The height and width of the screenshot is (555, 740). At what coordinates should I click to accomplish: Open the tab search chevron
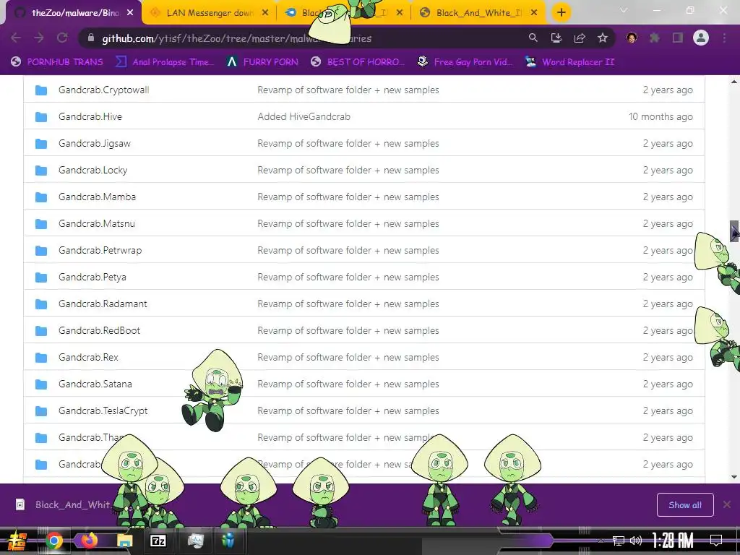point(624,10)
